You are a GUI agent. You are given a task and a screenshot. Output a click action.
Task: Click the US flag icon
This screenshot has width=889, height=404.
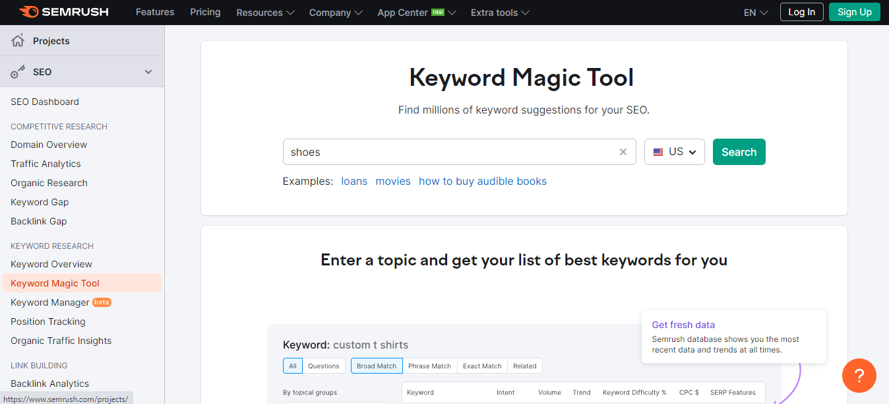(x=658, y=152)
